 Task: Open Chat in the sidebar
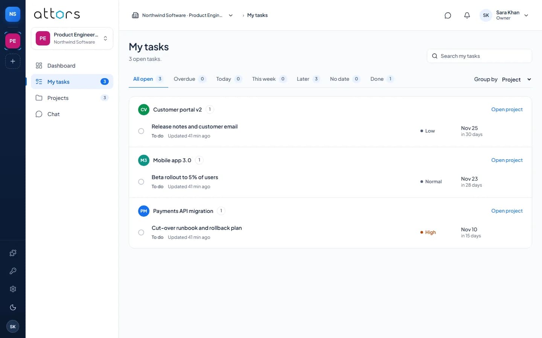[x=72, y=114]
